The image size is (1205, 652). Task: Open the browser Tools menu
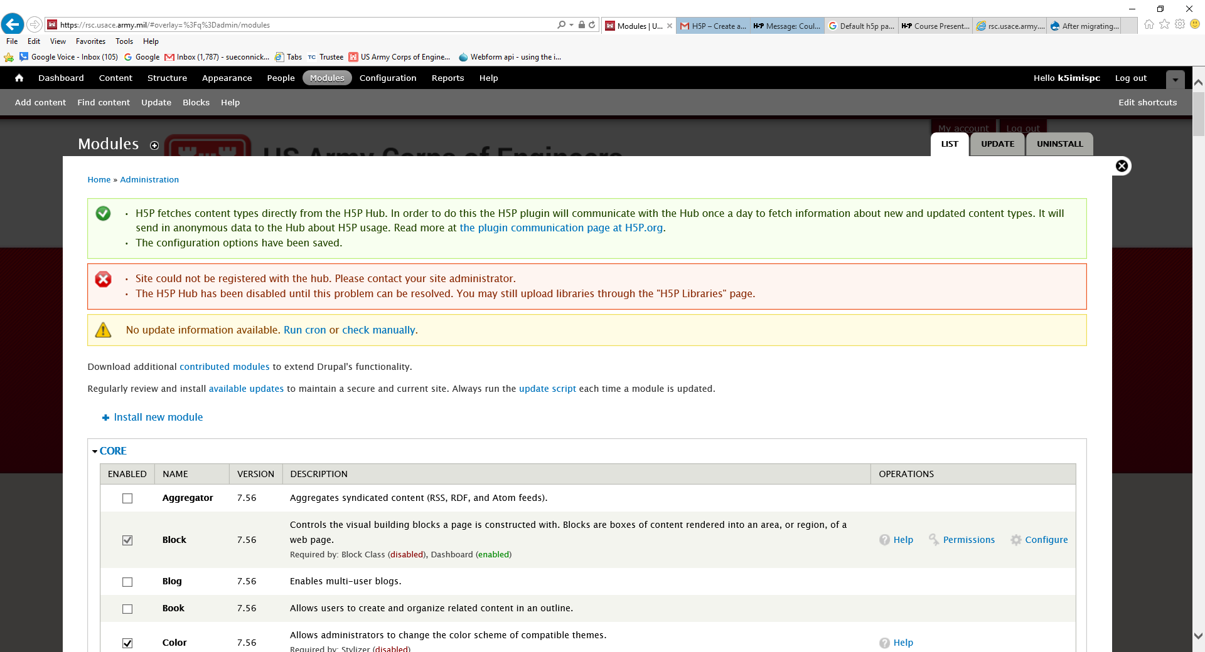(124, 41)
